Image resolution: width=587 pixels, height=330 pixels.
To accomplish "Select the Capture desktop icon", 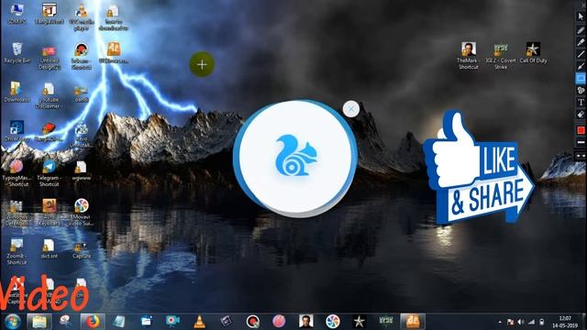I will [82, 250].
